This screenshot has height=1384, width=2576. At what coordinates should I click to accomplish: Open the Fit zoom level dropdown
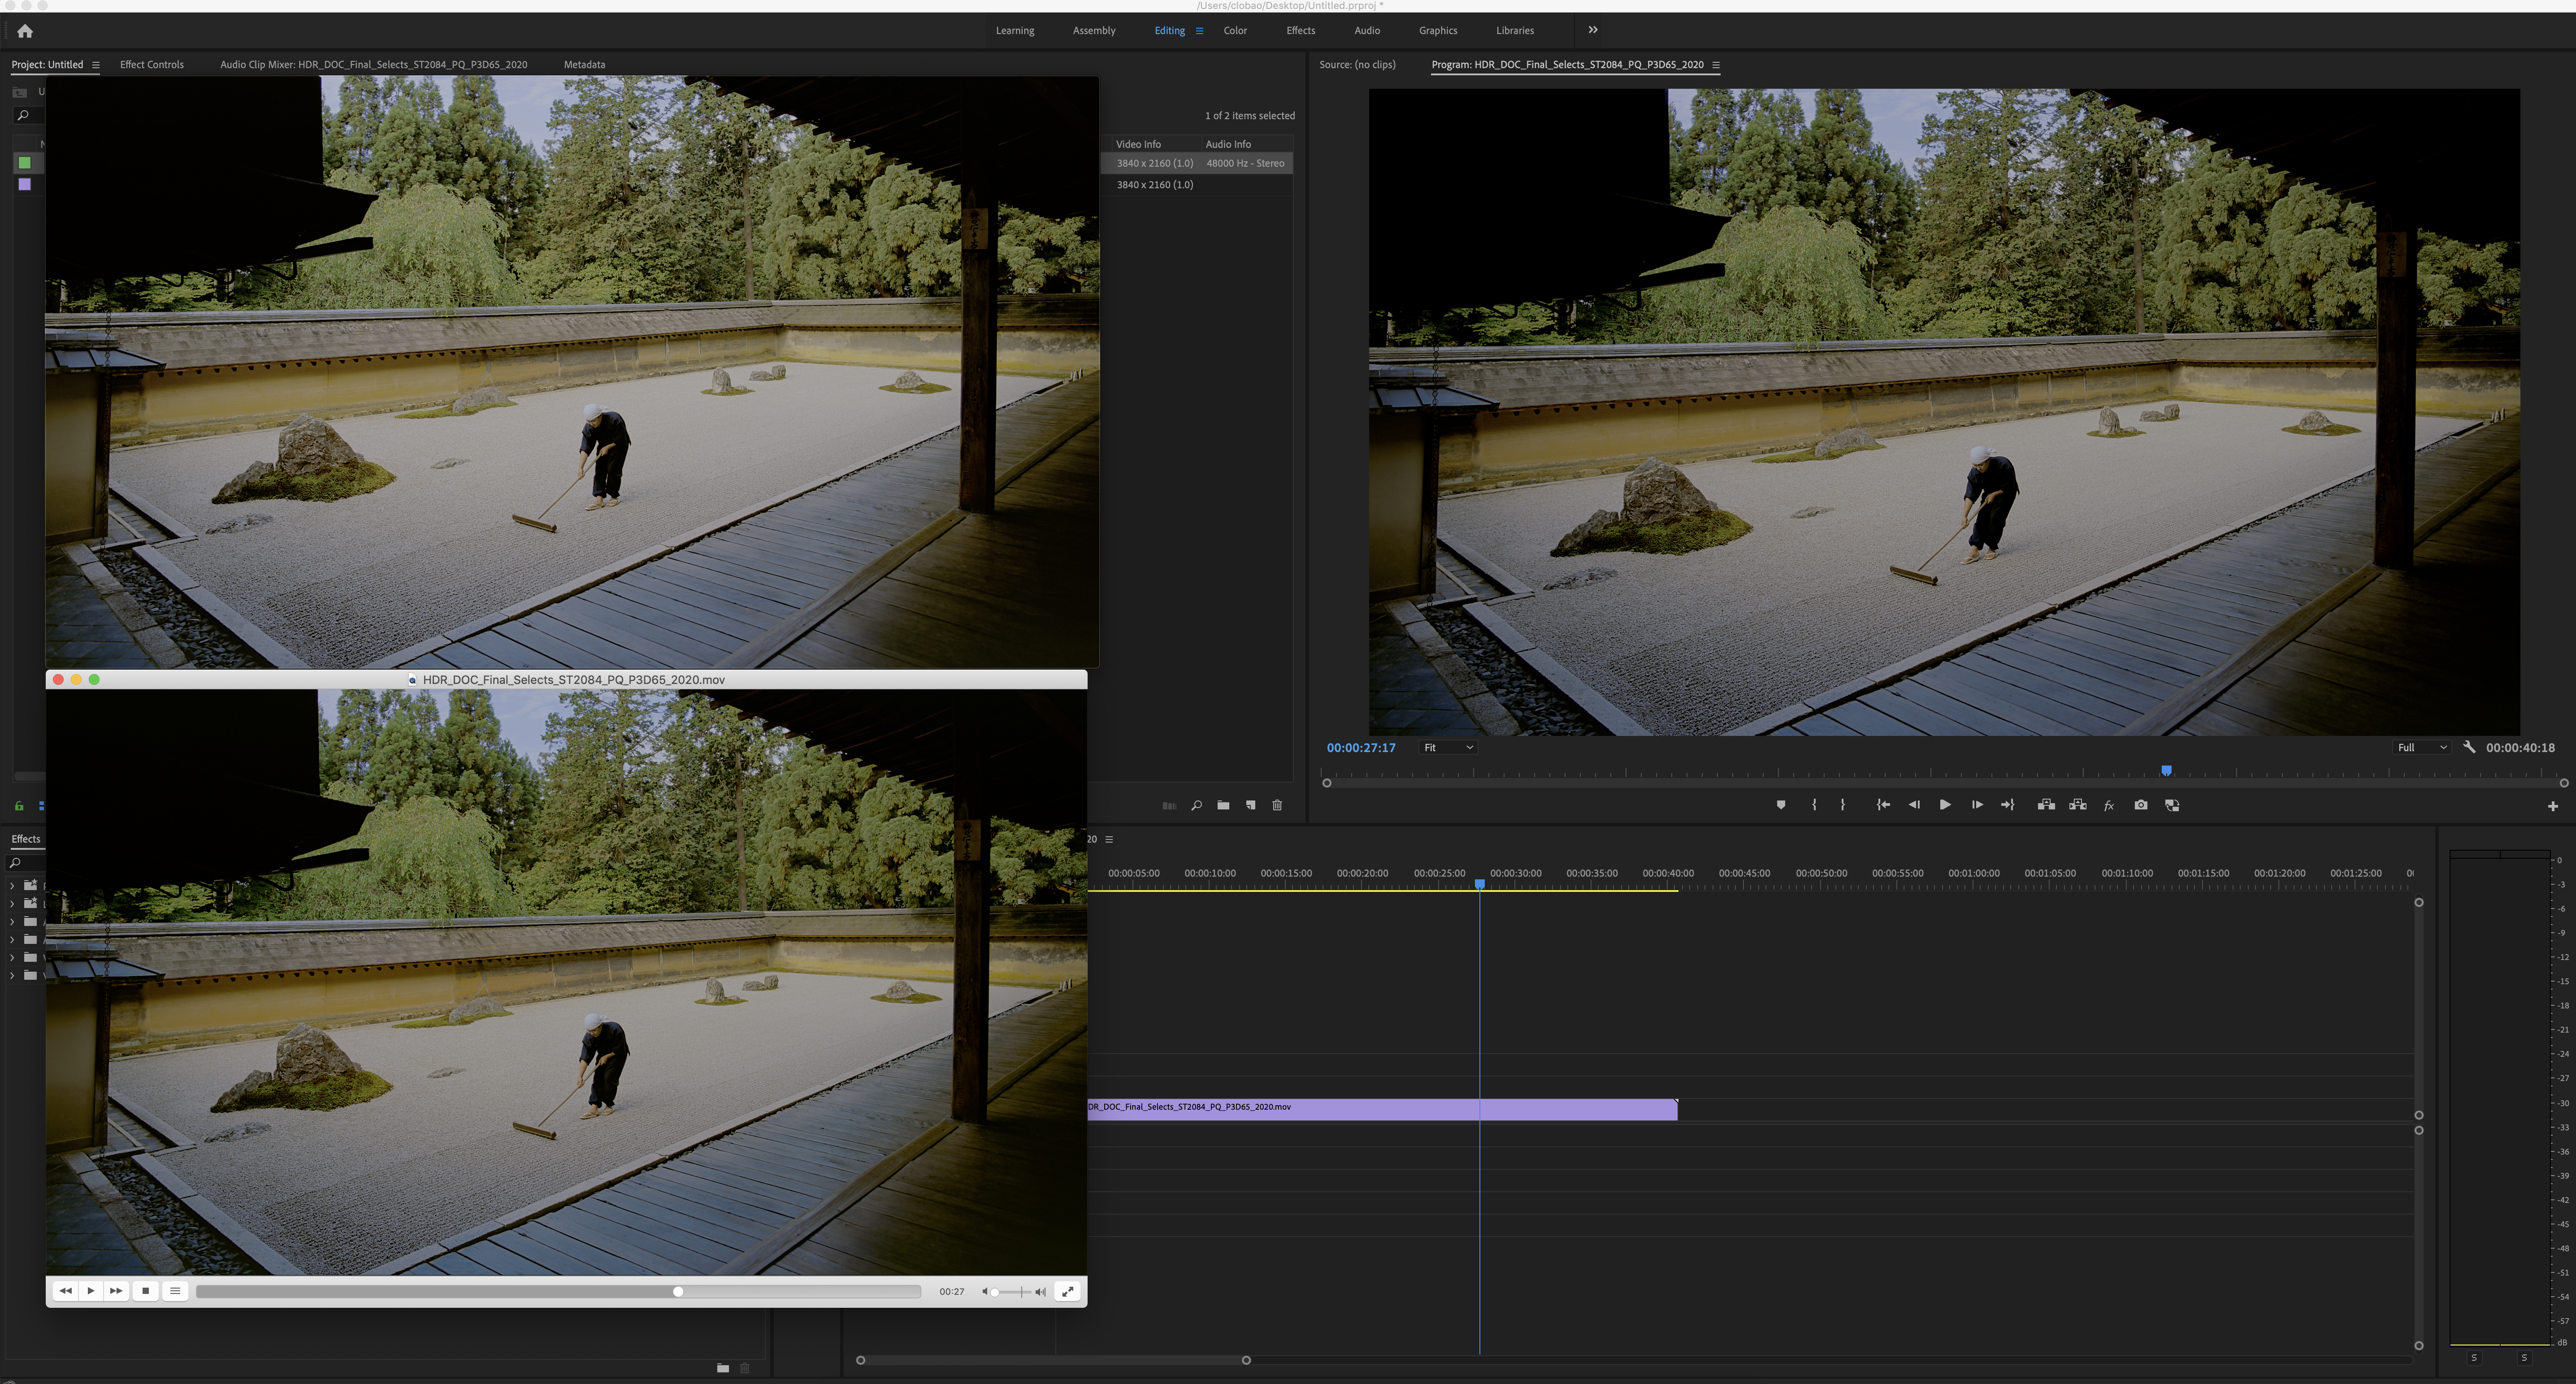pyautogui.click(x=1449, y=747)
